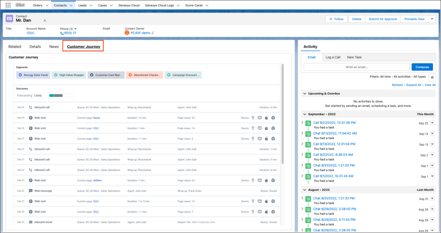Switch to the Details tab
This screenshot has width=441, height=233.
(x=35, y=47)
